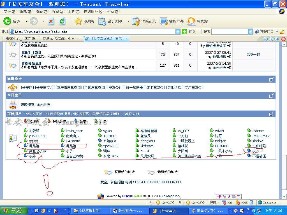The height and width of the screenshot is (215, 287).
Task: Switch to 新闻中心_中青在线 tab
Action: [20, 39]
